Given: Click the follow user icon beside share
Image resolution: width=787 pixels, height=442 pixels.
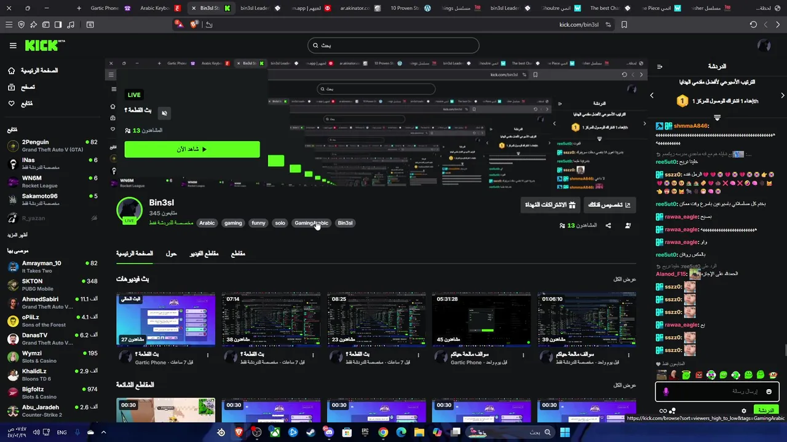Looking at the screenshot, I should [x=628, y=225].
